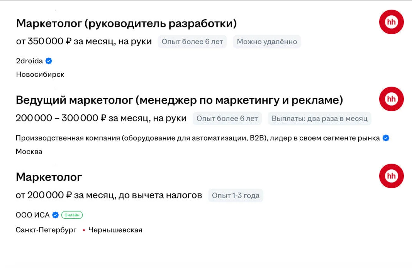Open the third Маркетолог vacancy title

(49, 177)
